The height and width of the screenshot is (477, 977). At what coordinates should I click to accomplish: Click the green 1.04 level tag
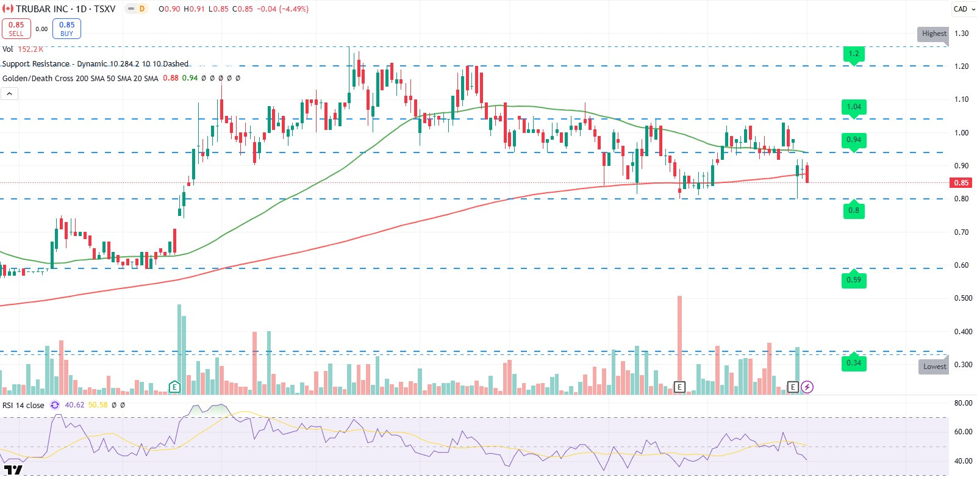pyautogui.click(x=854, y=107)
